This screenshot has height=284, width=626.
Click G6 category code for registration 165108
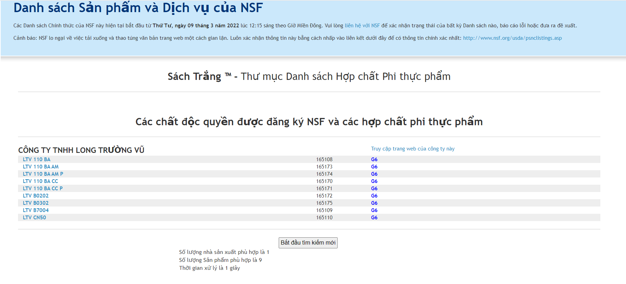pos(374,159)
